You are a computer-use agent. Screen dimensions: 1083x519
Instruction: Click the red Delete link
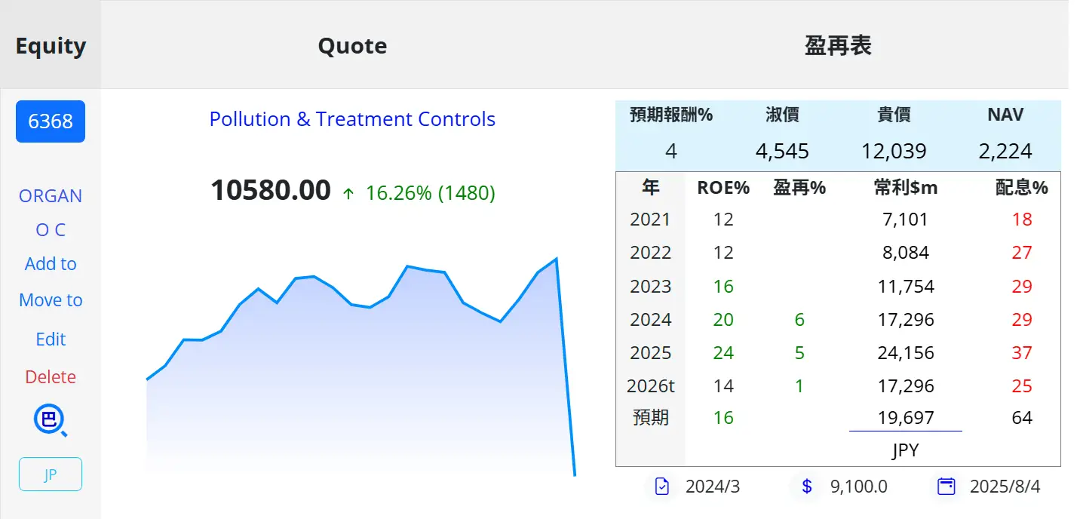point(51,377)
